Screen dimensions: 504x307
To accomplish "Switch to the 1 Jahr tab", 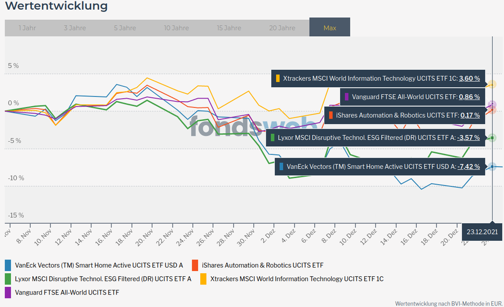I will click(27, 28).
